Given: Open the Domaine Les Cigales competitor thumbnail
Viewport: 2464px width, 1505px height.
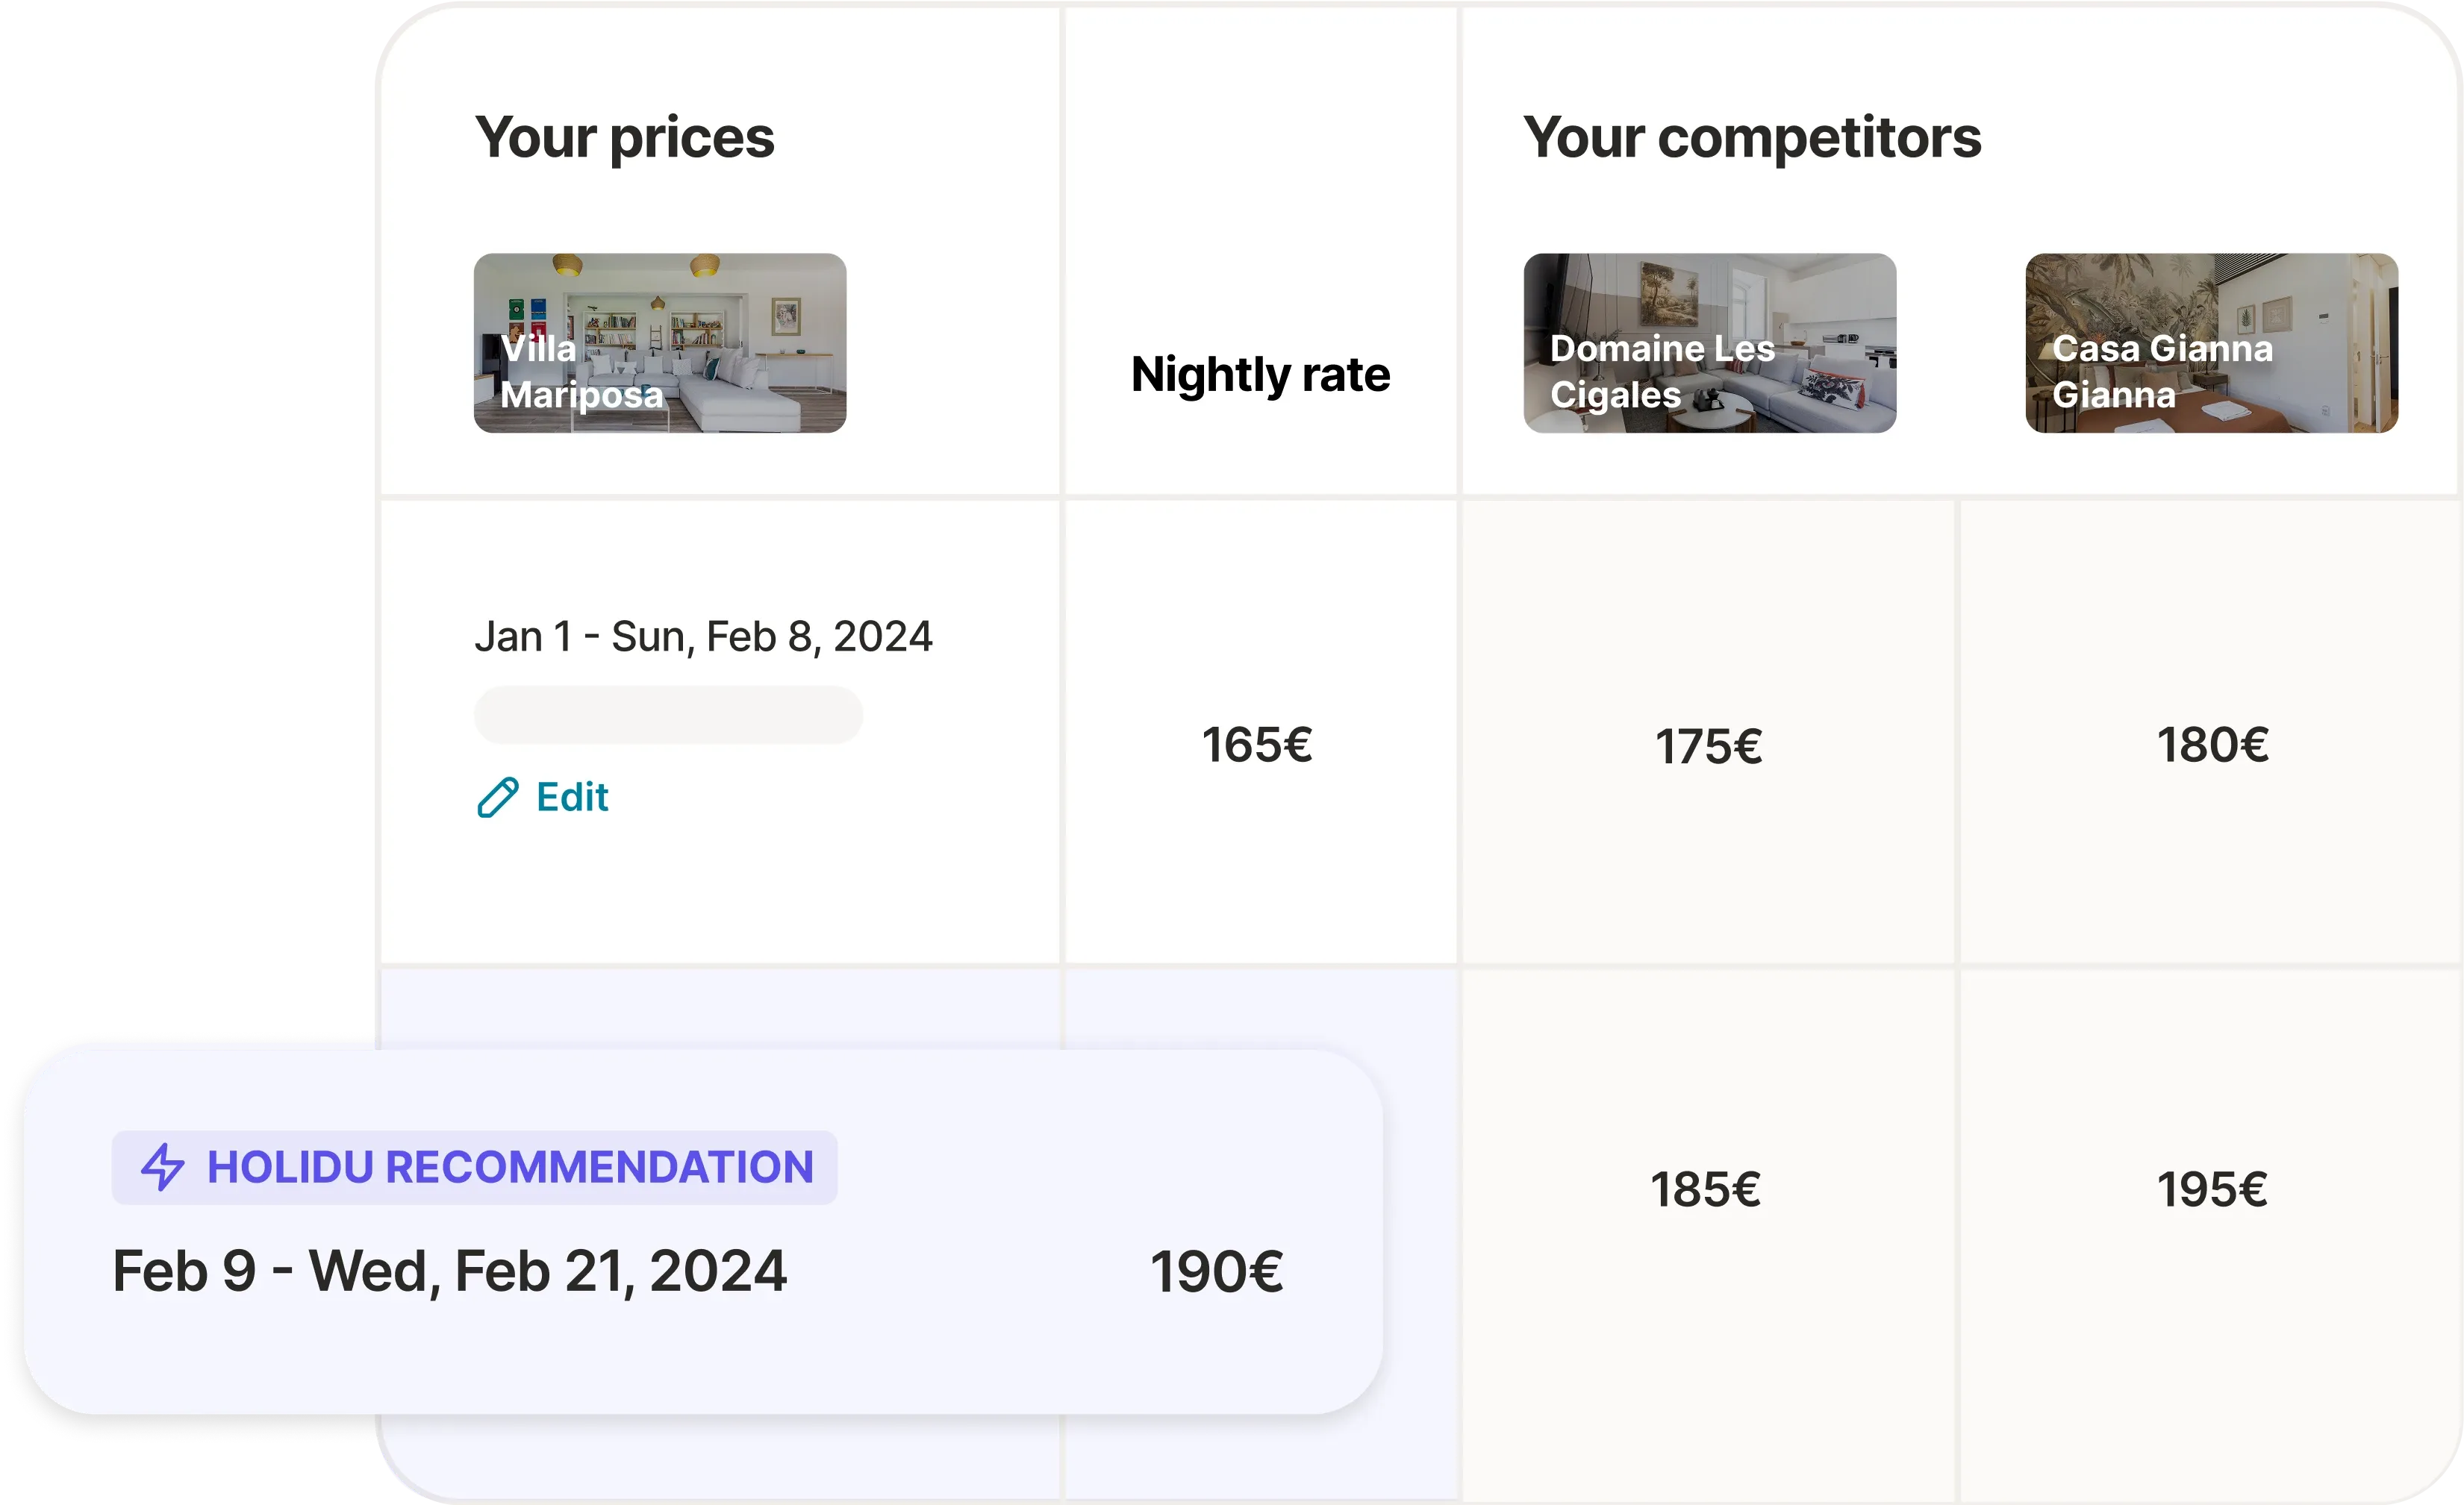Looking at the screenshot, I should [1709, 342].
